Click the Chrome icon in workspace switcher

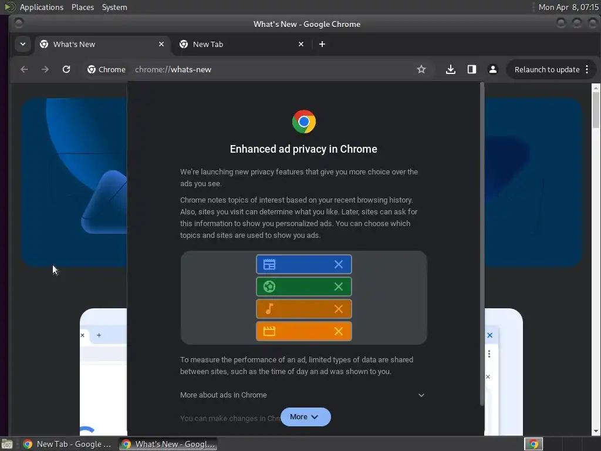pos(533,444)
